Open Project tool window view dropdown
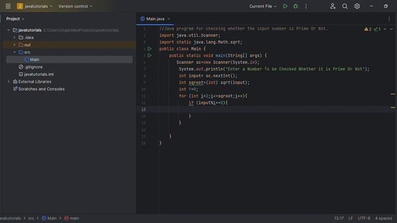This screenshot has width=397, height=223. pos(15,19)
